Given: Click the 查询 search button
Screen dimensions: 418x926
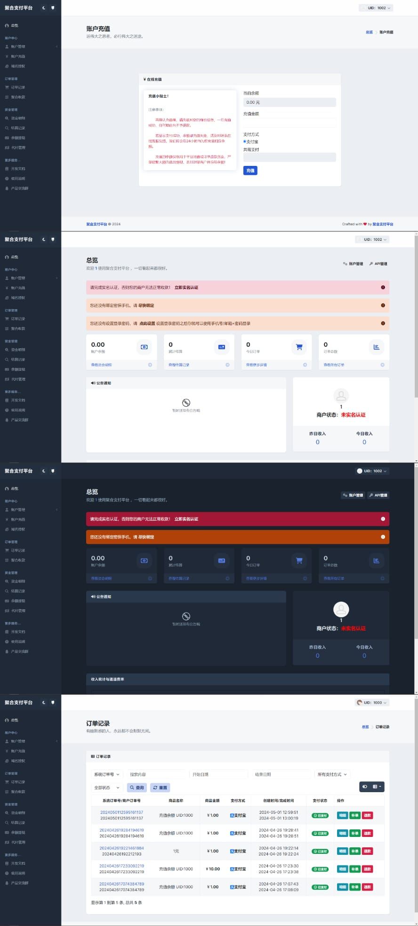Looking at the screenshot, I should pos(137,787).
